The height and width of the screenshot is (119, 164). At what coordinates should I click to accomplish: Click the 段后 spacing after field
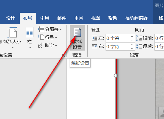(x=159, y=46)
